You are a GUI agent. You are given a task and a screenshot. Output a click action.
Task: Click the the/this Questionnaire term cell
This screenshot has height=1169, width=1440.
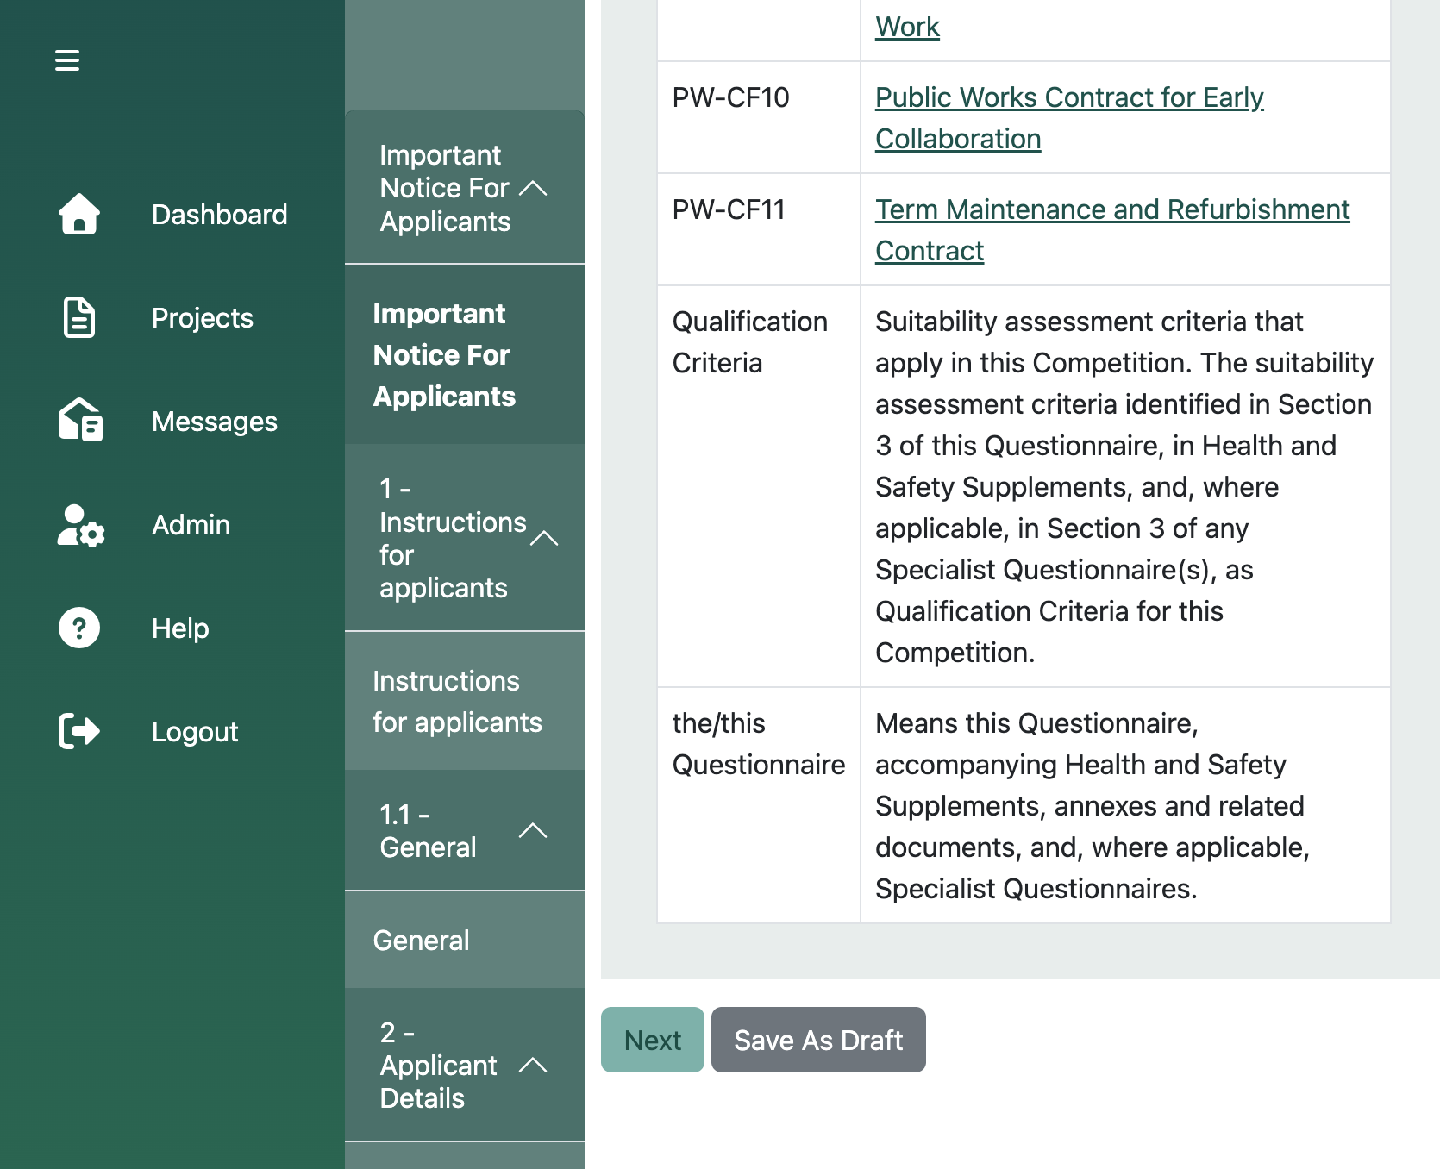click(x=758, y=806)
